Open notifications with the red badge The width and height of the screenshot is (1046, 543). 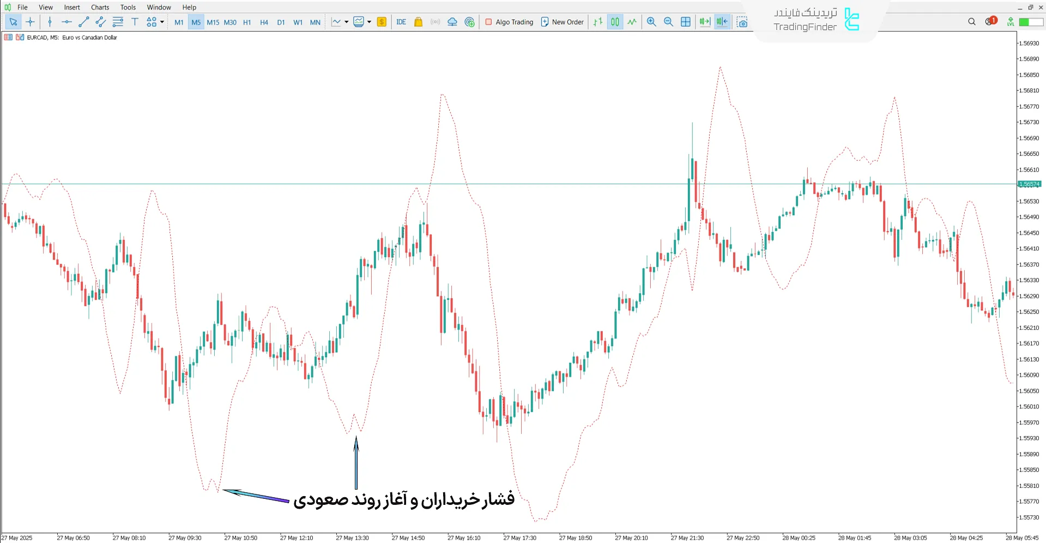tap(990, 22)
